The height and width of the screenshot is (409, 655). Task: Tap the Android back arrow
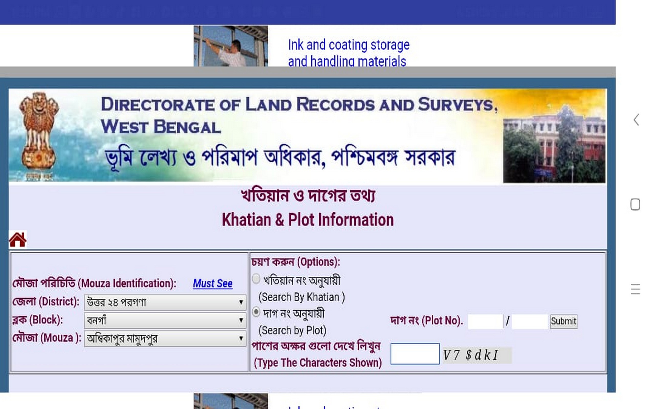pos(636,120)
